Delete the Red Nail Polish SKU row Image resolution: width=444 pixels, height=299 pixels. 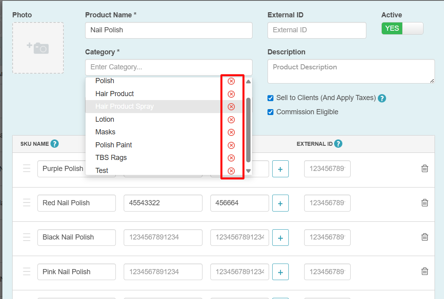point(425,203)
